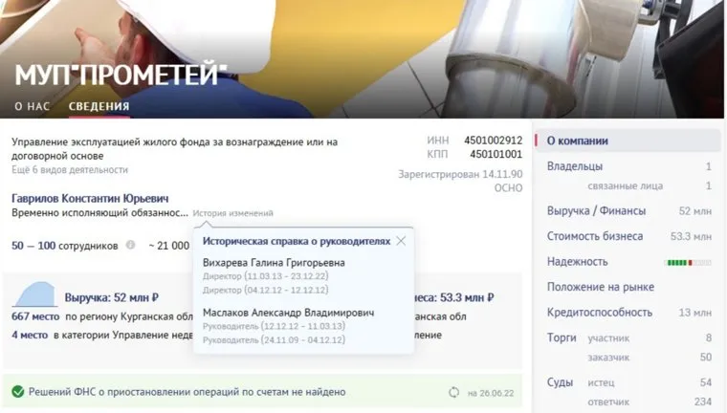This screenshot has width=727, height=413.
Task: Select О компании in the sidebar
Action: [628, 141]
